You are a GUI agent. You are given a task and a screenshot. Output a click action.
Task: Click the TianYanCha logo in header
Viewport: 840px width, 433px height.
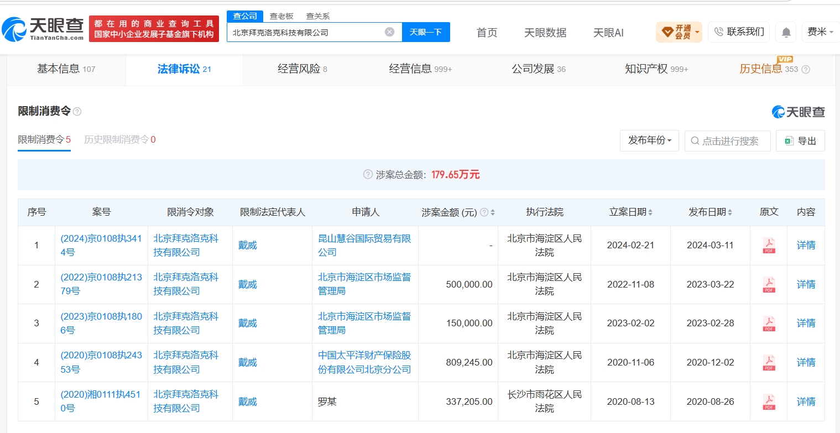point(43,29)
